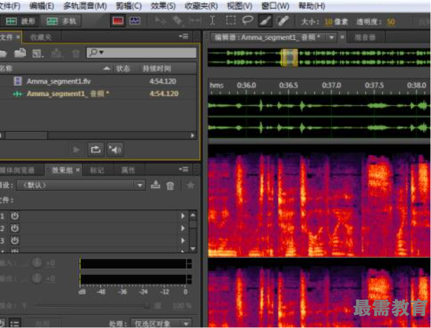Click the Files panel horizontal scrollbar
This screenshot has height=328, width=431.
coord(26,136)
